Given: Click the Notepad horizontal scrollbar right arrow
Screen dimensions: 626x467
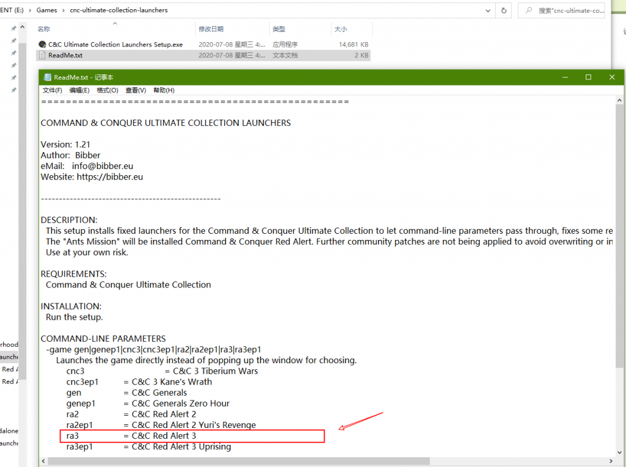Looking at the screenshot, I should pyautogui.click(x=611, y=461).
